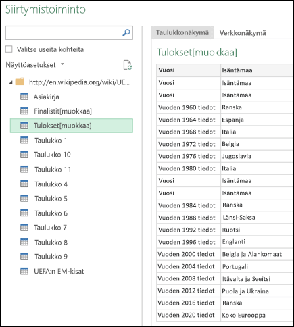
Task: Select Taulukko 6 in the list
Action: pyautogui.click(x=51, y=213)
